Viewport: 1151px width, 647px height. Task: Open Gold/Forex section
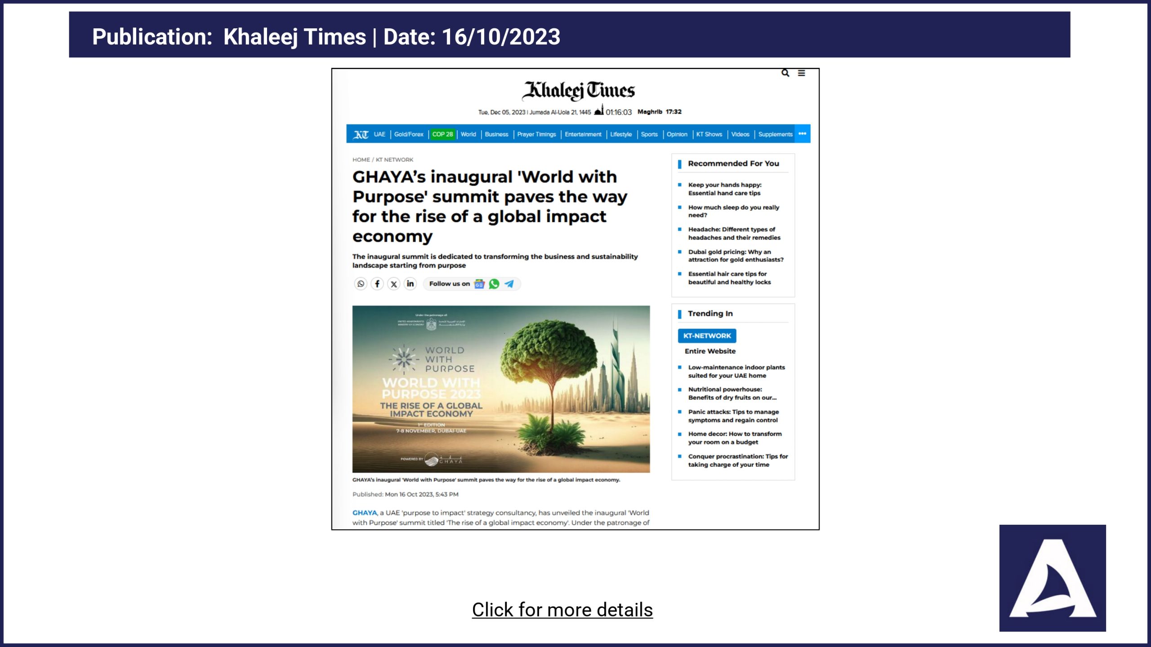(x=409, y=134)
